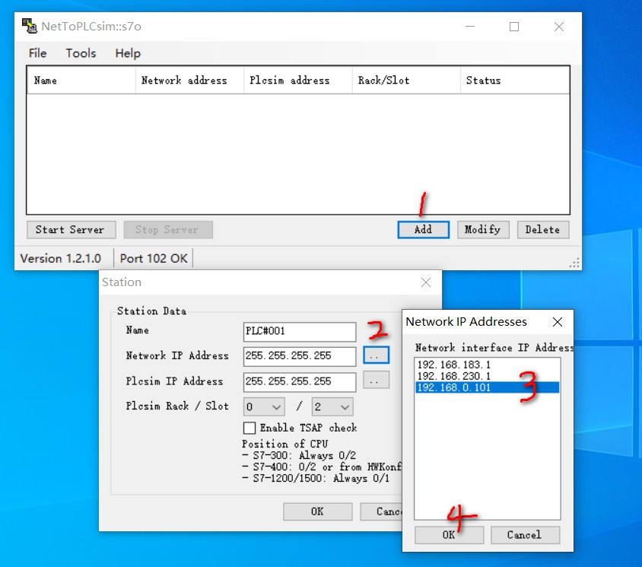Click the NetToPLCsim app icon in title bar
Image resolution: width=642 pixels, height=567 pixels.
click(29, 26)
